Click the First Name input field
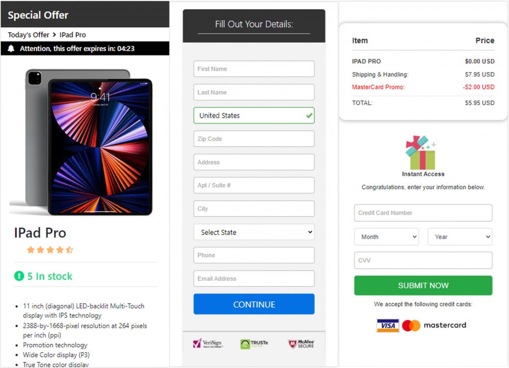The image size is (509, 368). 254,69
